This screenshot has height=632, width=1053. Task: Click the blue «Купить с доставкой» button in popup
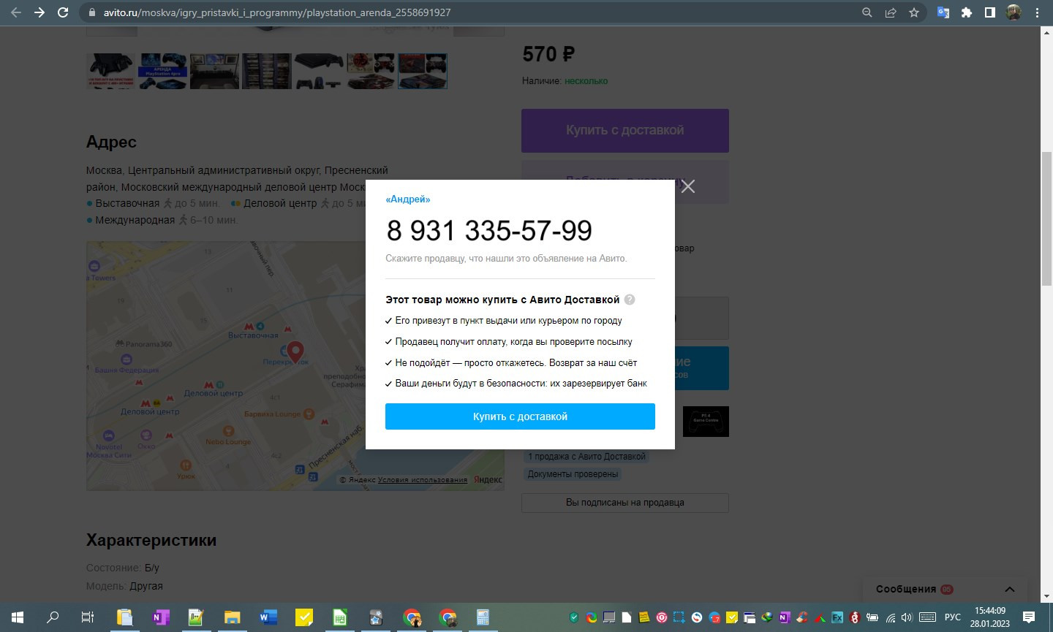click(520, 416)
